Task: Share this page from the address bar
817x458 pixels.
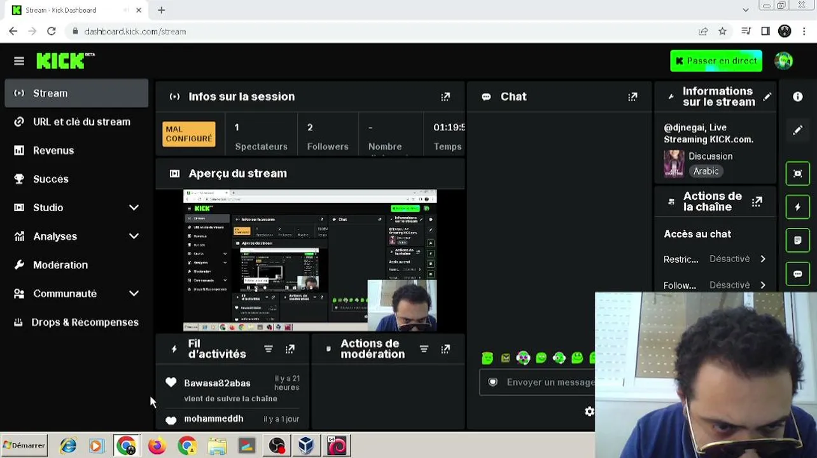Action: click(x=703, y=31)
